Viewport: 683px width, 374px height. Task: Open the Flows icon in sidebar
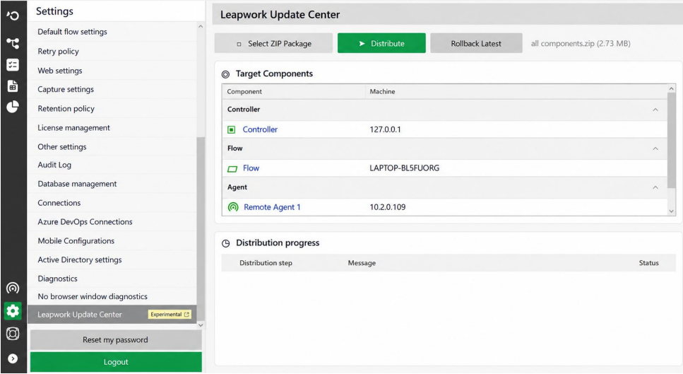click(13, 42)
